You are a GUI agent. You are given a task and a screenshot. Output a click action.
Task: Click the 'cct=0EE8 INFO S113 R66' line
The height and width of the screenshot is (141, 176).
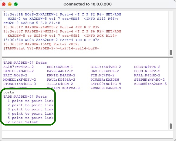tap(63, 18)
